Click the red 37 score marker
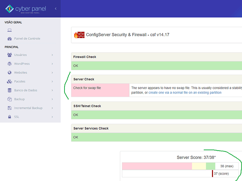242x181 pixels. pyautogui.click(x=213, y=174)
